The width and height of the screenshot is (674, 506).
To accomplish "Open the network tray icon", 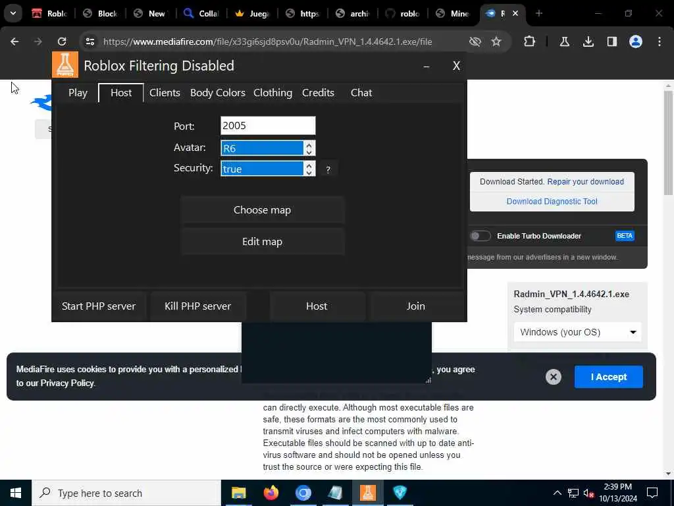I will (573, 493).
